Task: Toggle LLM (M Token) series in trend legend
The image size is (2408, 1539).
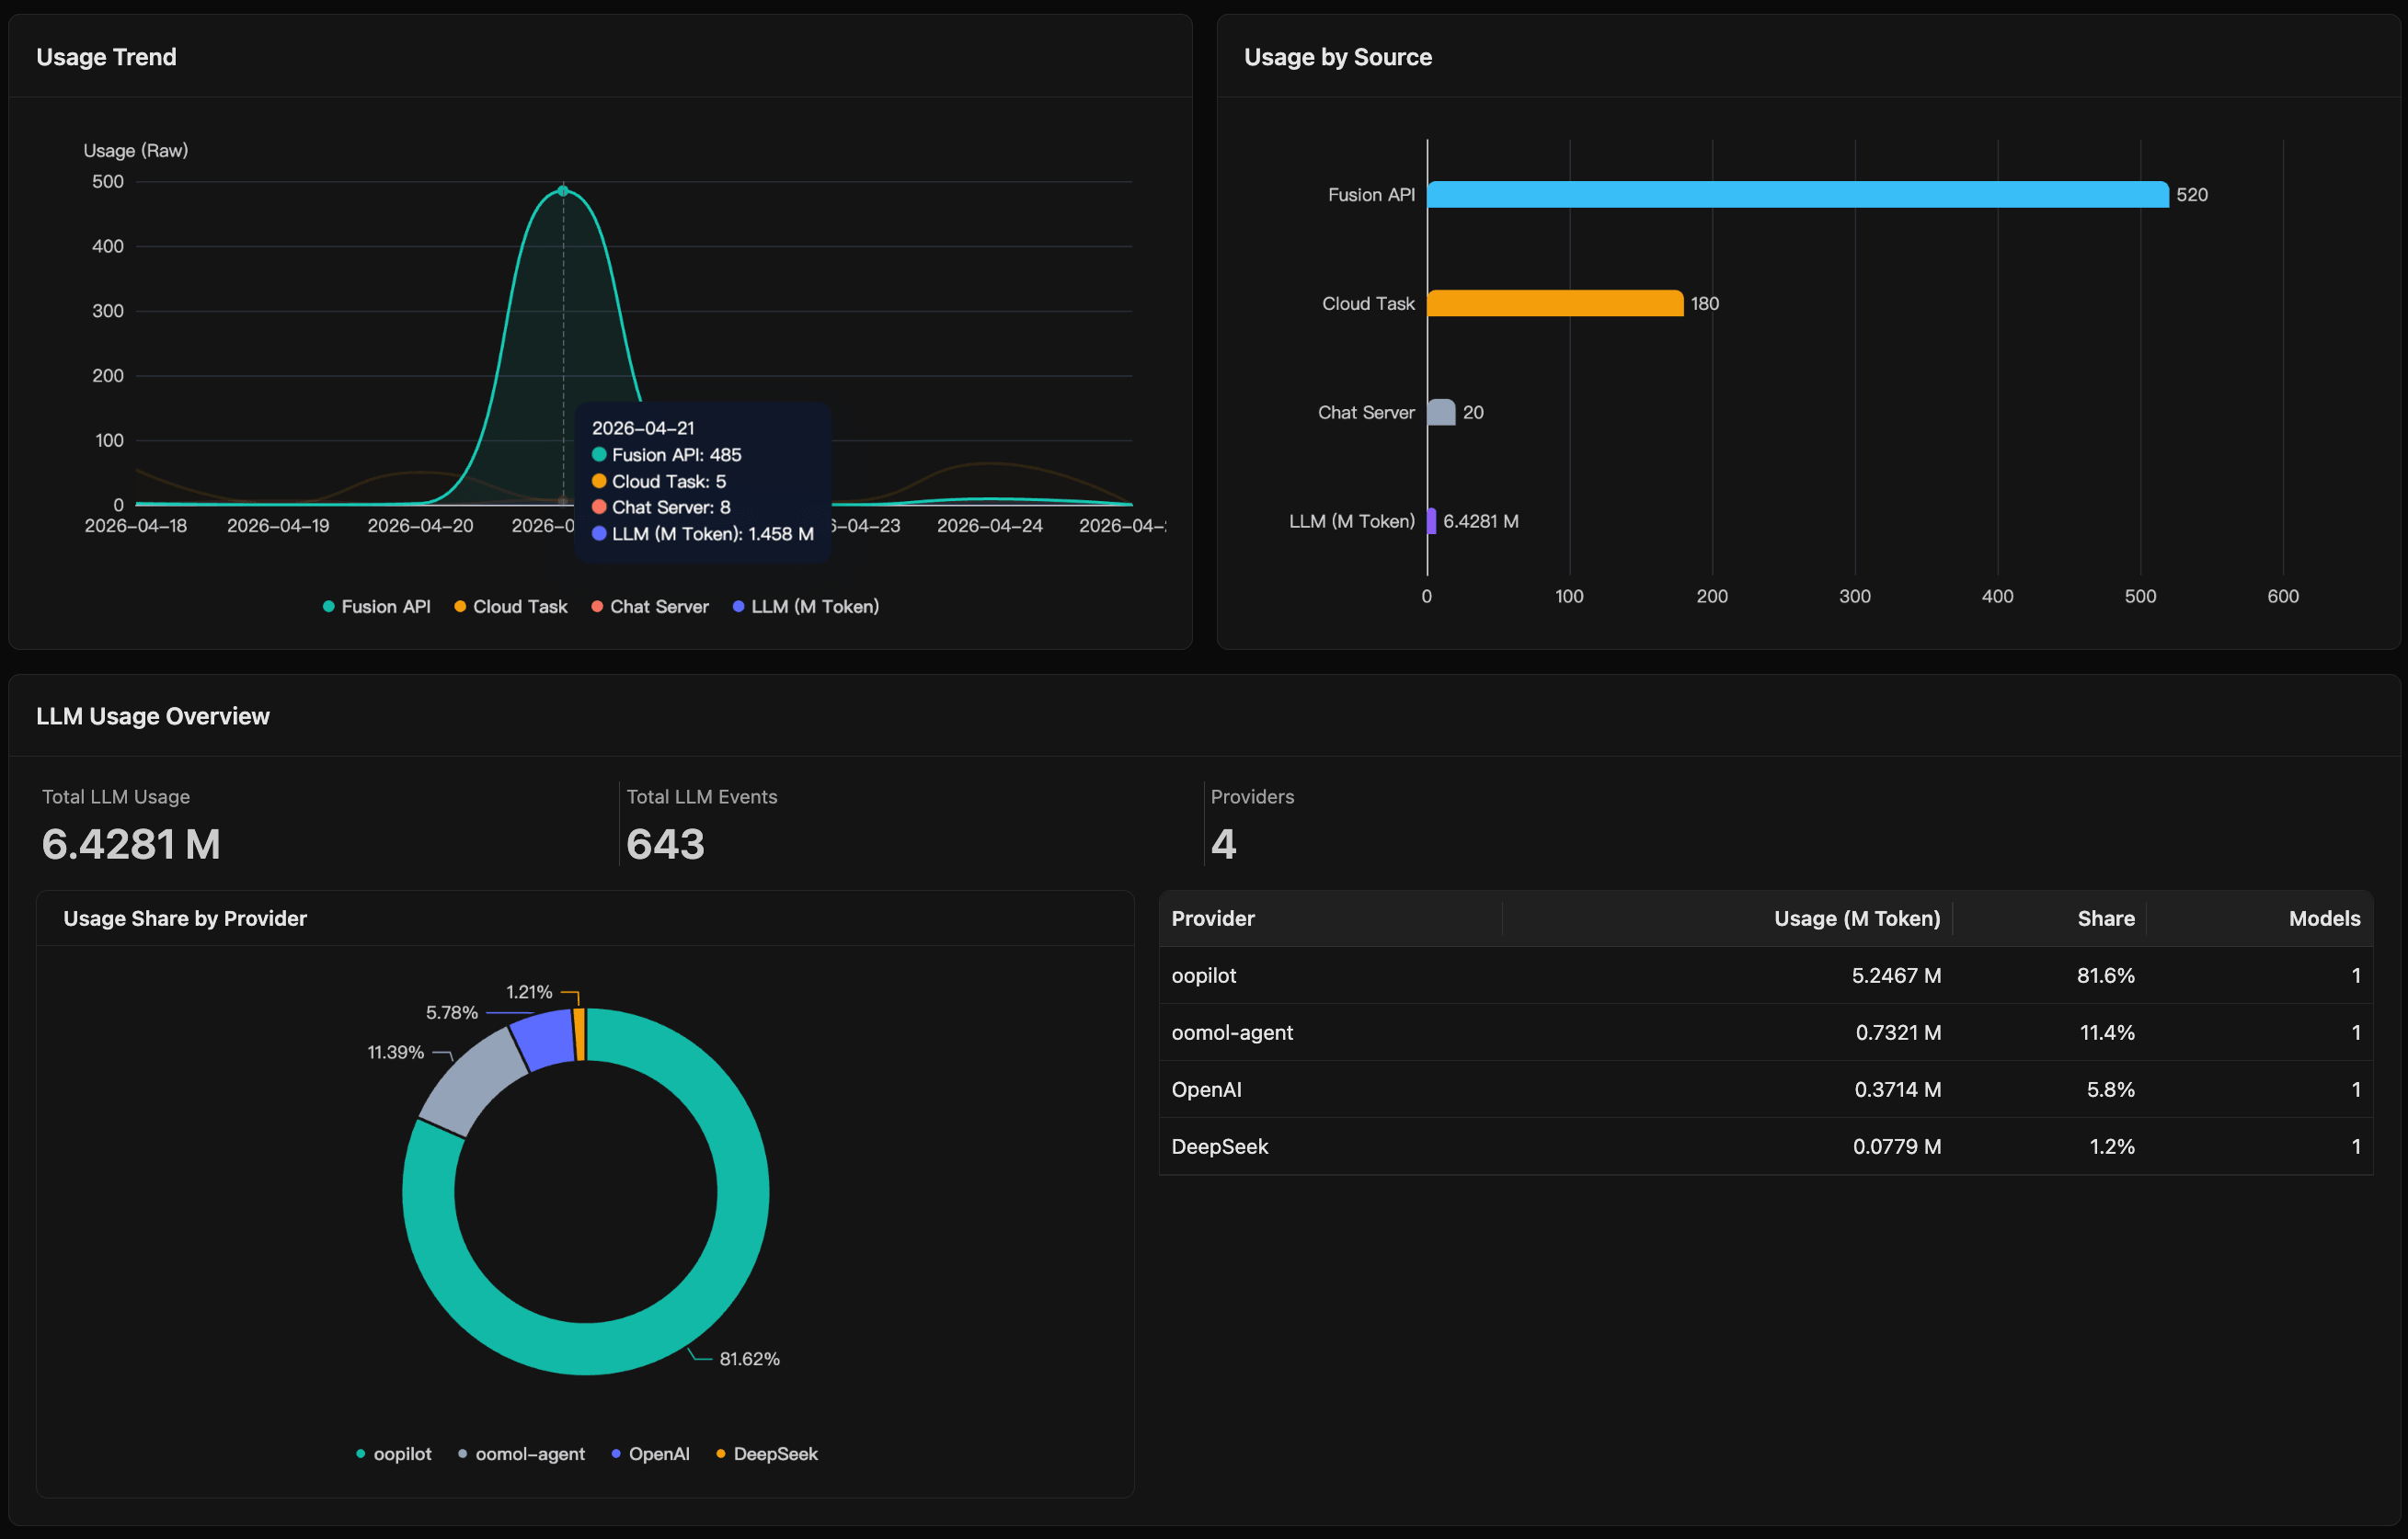Action: pyautogui.click(x=806, y=607)
